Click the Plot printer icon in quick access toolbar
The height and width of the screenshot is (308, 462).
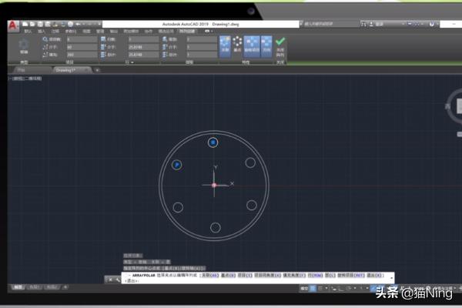[x=70, y=24]
